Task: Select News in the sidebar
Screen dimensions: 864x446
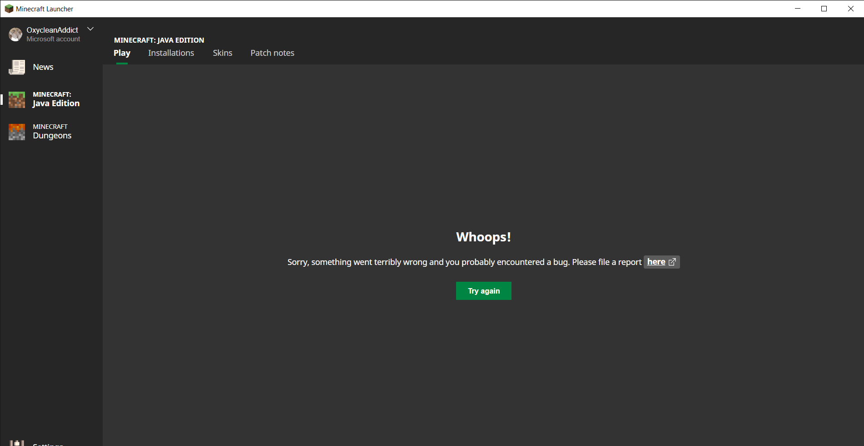Action: click(x=43, y=67)
